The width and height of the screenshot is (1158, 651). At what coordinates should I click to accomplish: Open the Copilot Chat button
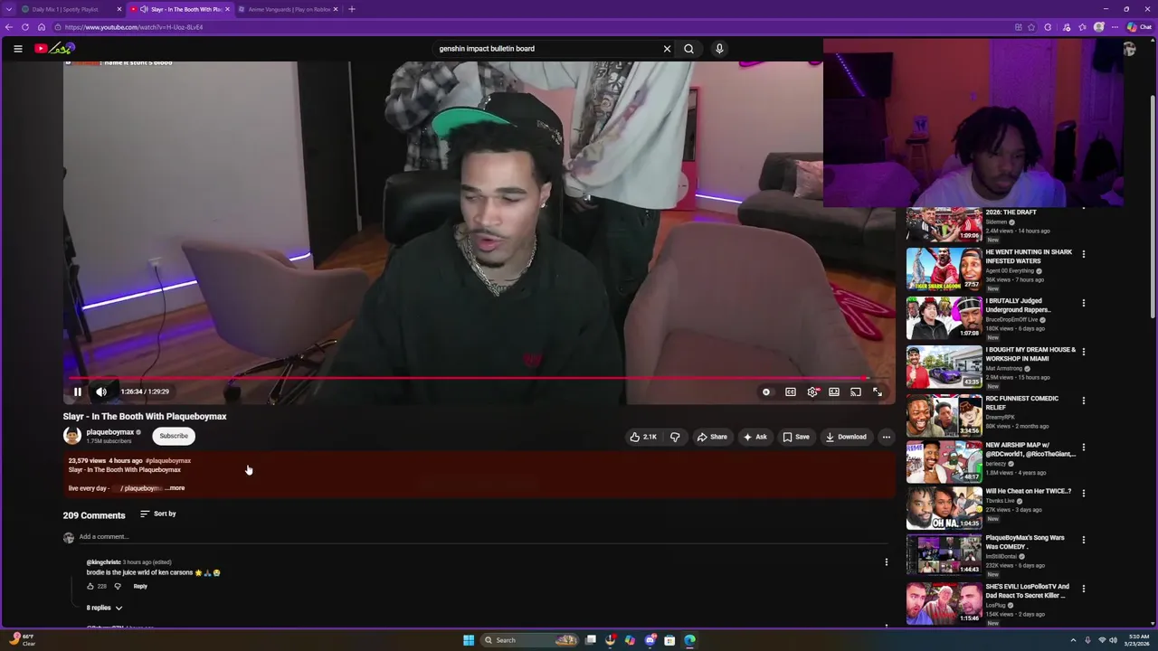[x=1139, y=27]
